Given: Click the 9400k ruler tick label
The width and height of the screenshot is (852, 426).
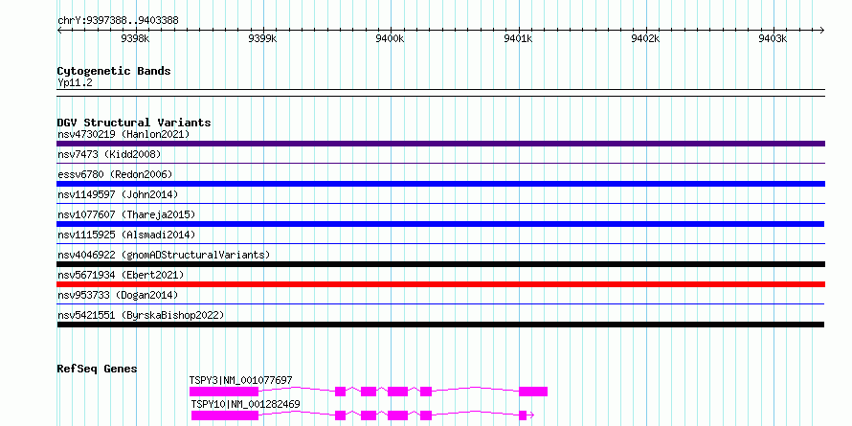Looking at the screenshot, I should pos(391,38).
